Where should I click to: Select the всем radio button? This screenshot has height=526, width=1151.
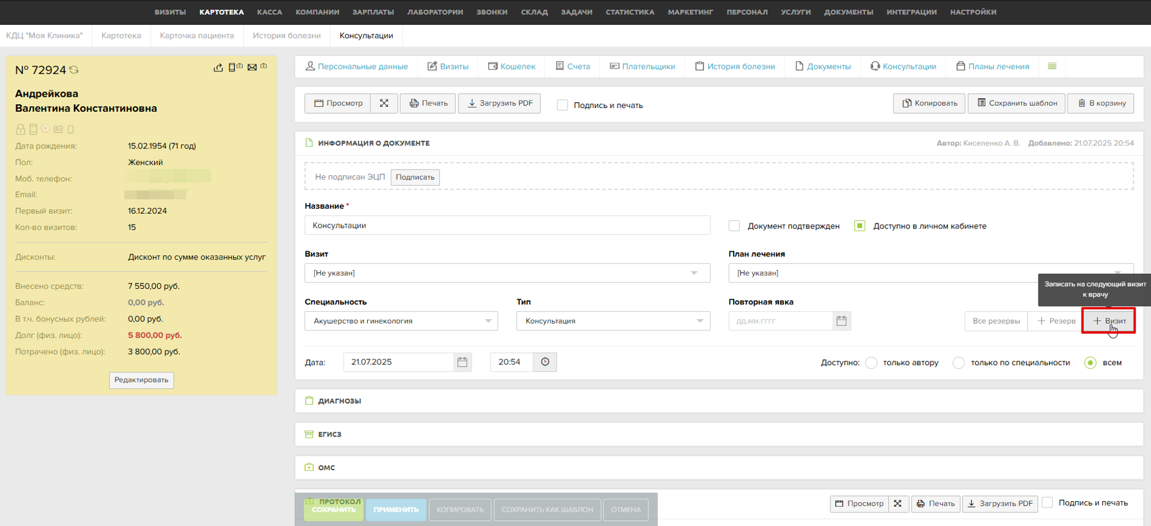tap(1091, 363)
